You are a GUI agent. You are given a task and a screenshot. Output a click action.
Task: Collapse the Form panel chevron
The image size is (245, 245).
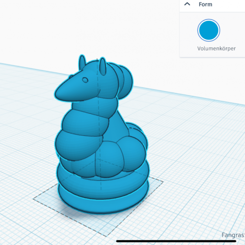(187, 4)
